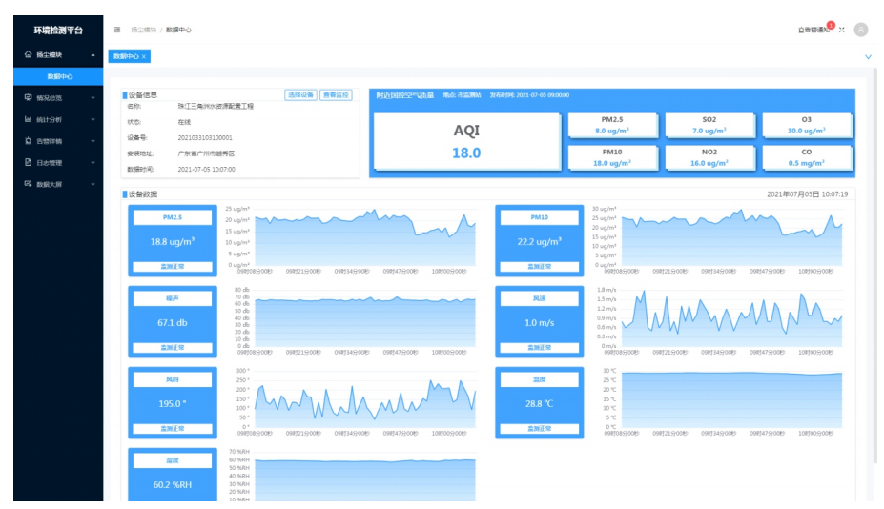Click the 情况总览 monitor icon in sidebar

point(28,97)
